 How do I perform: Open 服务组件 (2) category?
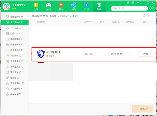[x=15, y=50]
